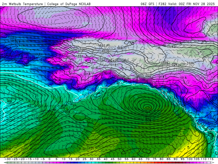Image resolution: width=218 pixels, height=164 pixels.
Task: Click the -25 value on the color scale
Action: click(14, 159)
